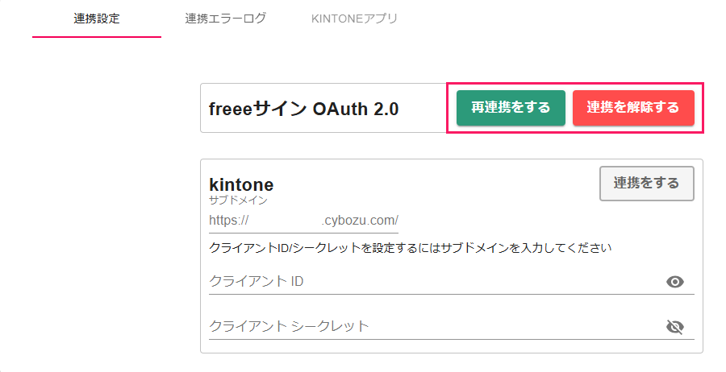Toggle the crossed-out eye on クライアント シークレット
Screen dimensions: 726x372
(674, 327)
